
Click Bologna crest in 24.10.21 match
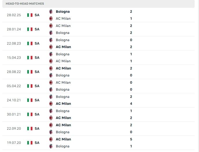(x=51, y=97)
